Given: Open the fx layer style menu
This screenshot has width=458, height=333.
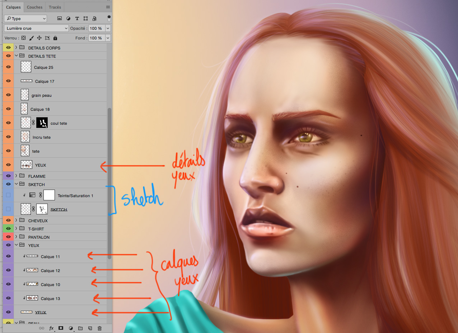Looking at the screenshot, I should click(x=51, y=328).
